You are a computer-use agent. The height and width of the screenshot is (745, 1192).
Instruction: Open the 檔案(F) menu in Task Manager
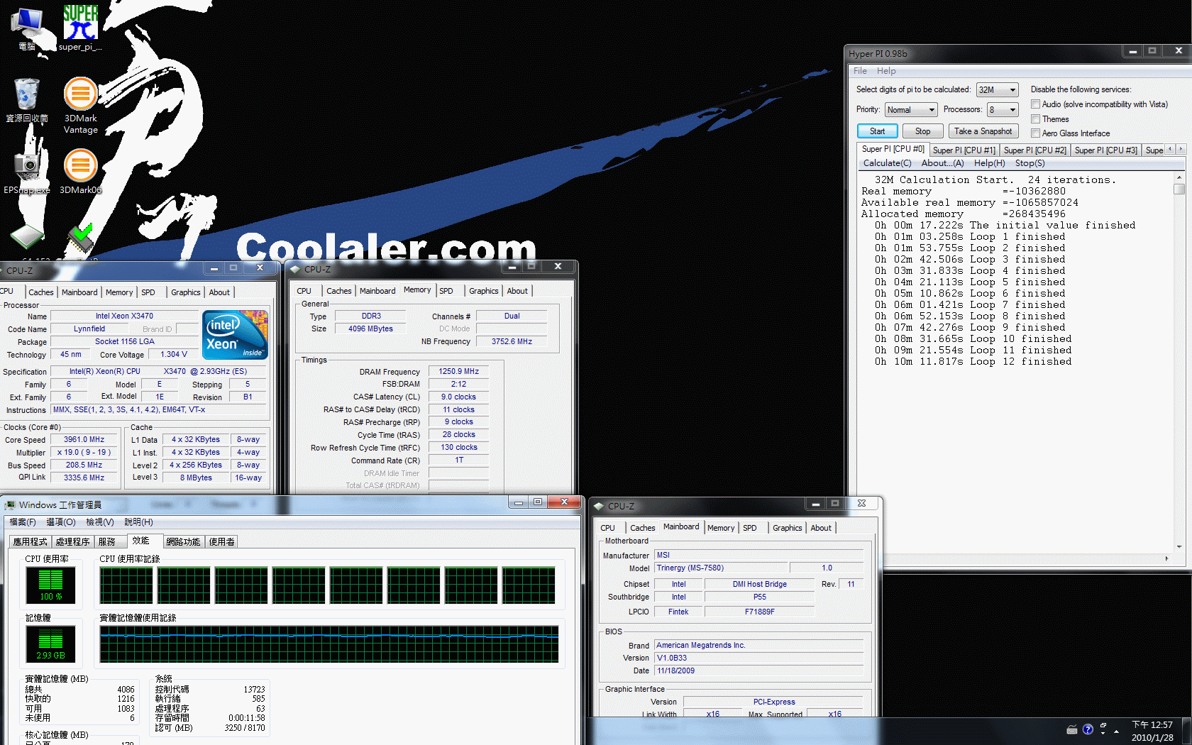[23, 522]
